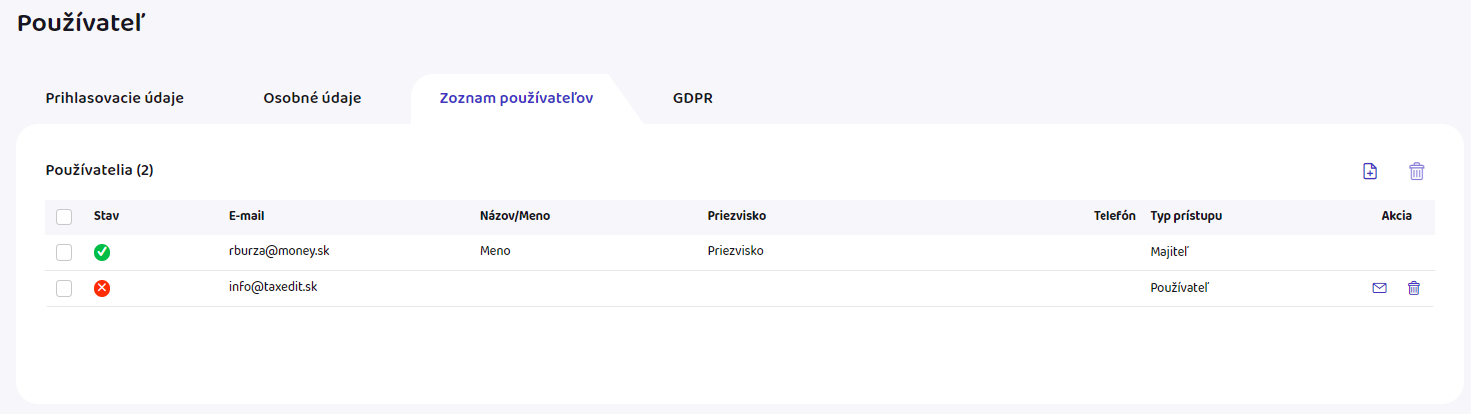Image resolution: width=1471 pixels, height=414 pixels.
Task: Click the bulk delete trash icon
Action: click(1416, 171)
